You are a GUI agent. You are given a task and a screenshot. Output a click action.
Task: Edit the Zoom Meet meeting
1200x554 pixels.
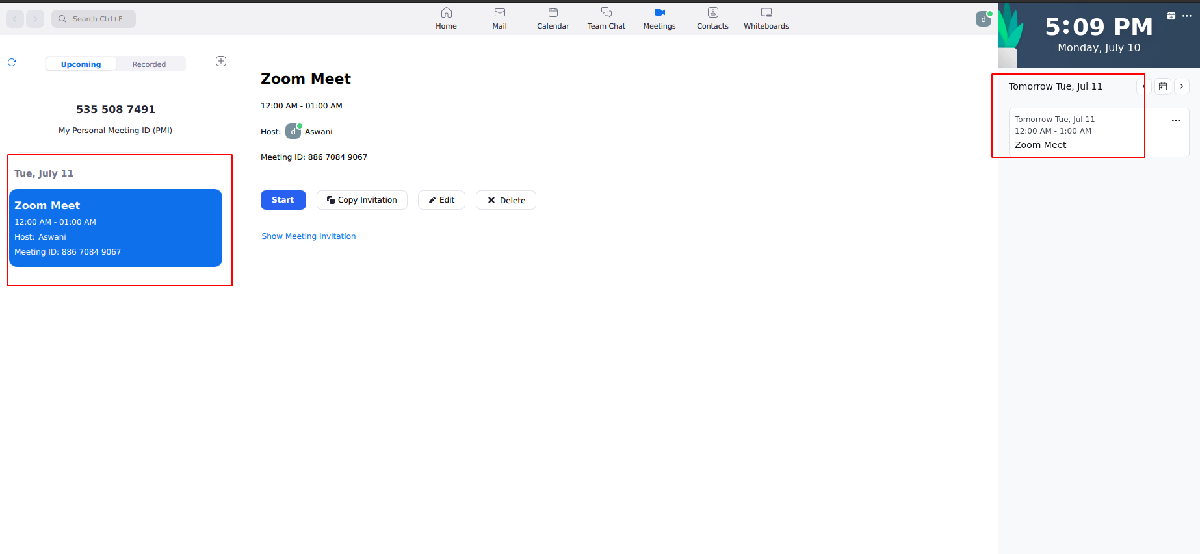(441, 200)
